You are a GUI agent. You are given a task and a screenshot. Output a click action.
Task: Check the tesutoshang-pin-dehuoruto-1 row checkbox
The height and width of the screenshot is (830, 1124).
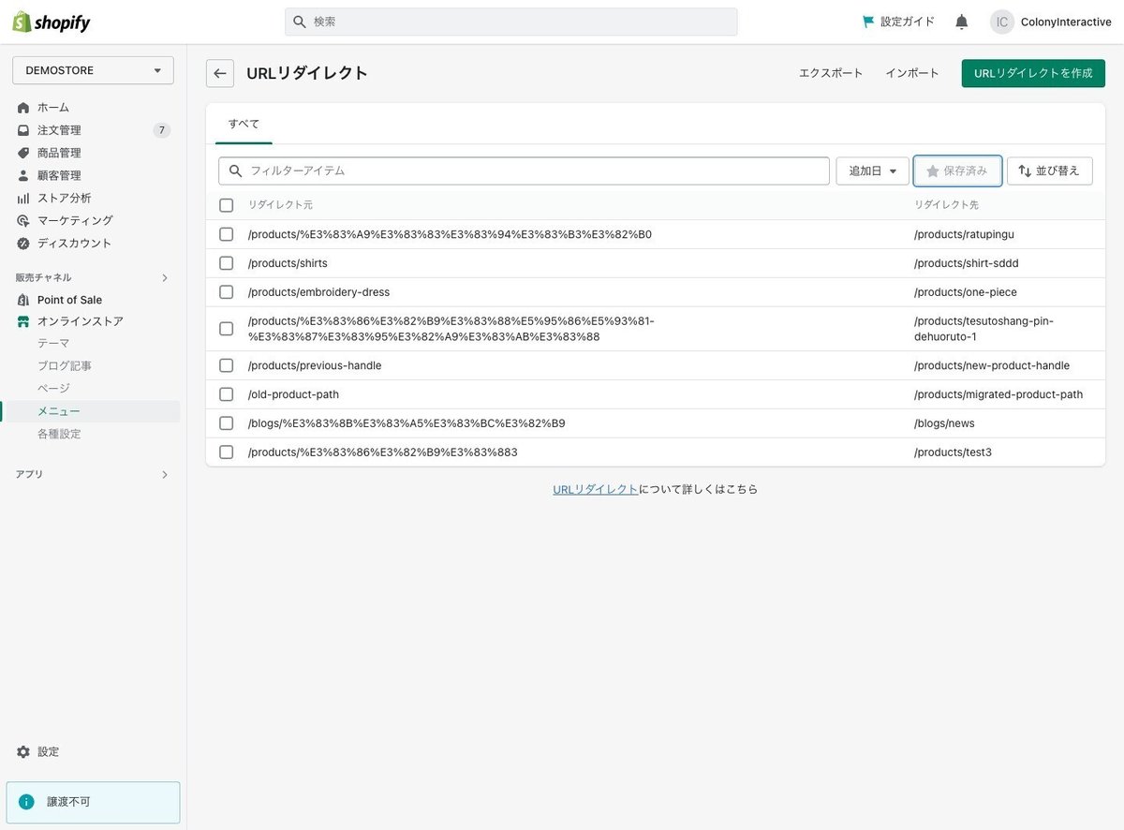(226, 329)
